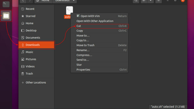Click the Pictures icon in sidebar

click(23, 59)
